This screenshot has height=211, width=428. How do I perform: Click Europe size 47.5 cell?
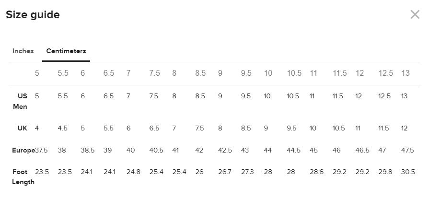(x=407, y=151)
